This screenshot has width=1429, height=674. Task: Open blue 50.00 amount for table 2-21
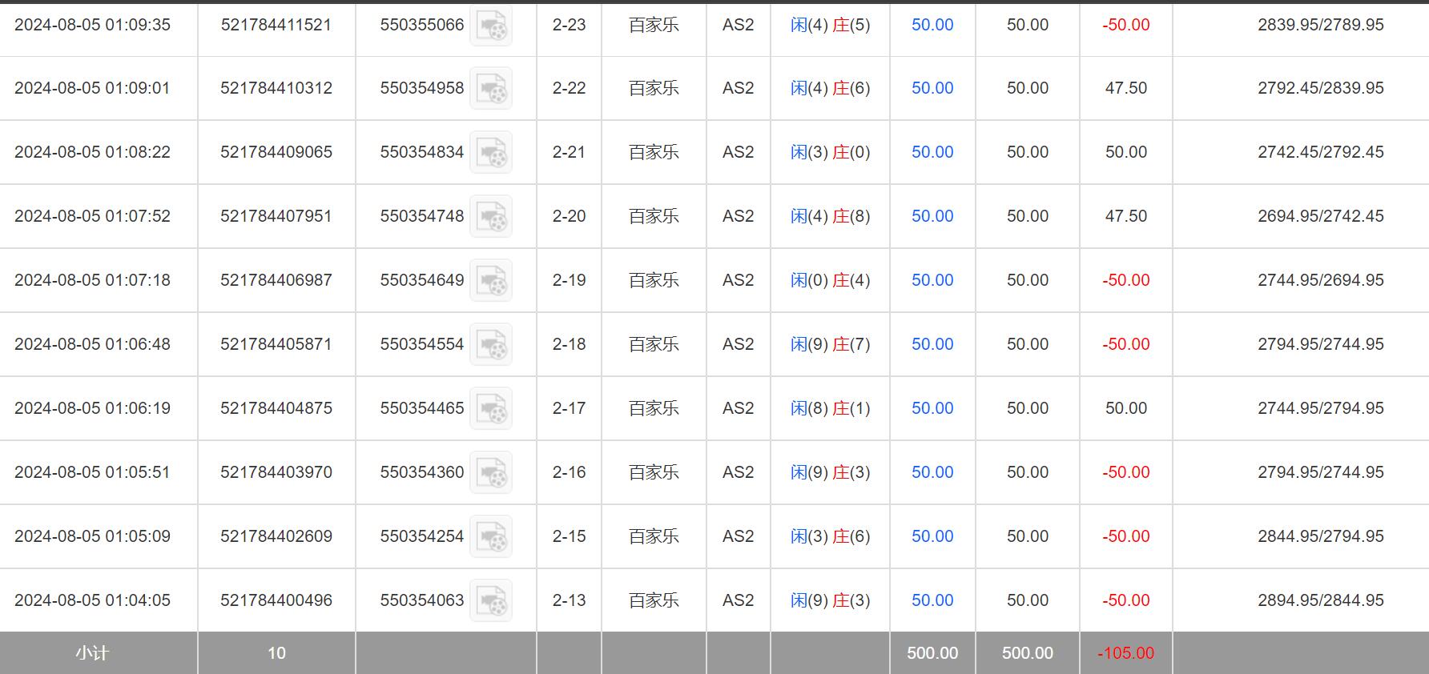point(932,152)
